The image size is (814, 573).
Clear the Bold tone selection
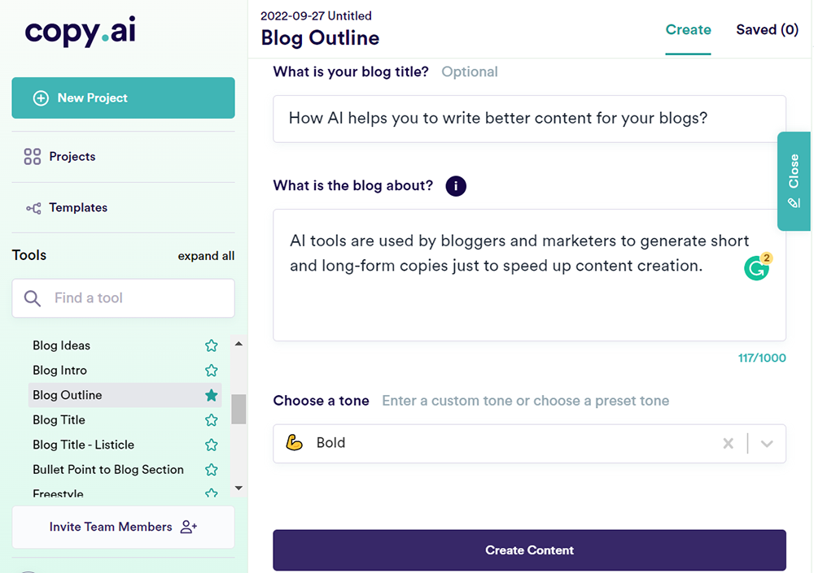pyautogui.click(x=729, y=444)
